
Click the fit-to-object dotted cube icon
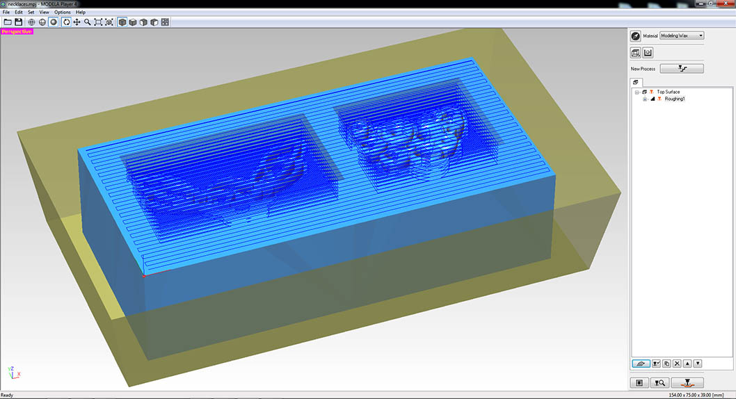coord(109,22)
